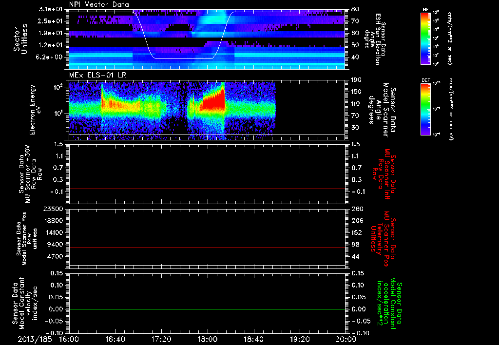
Task: Click the '23500' scanner position tick value
Action: tap(53, 209)
